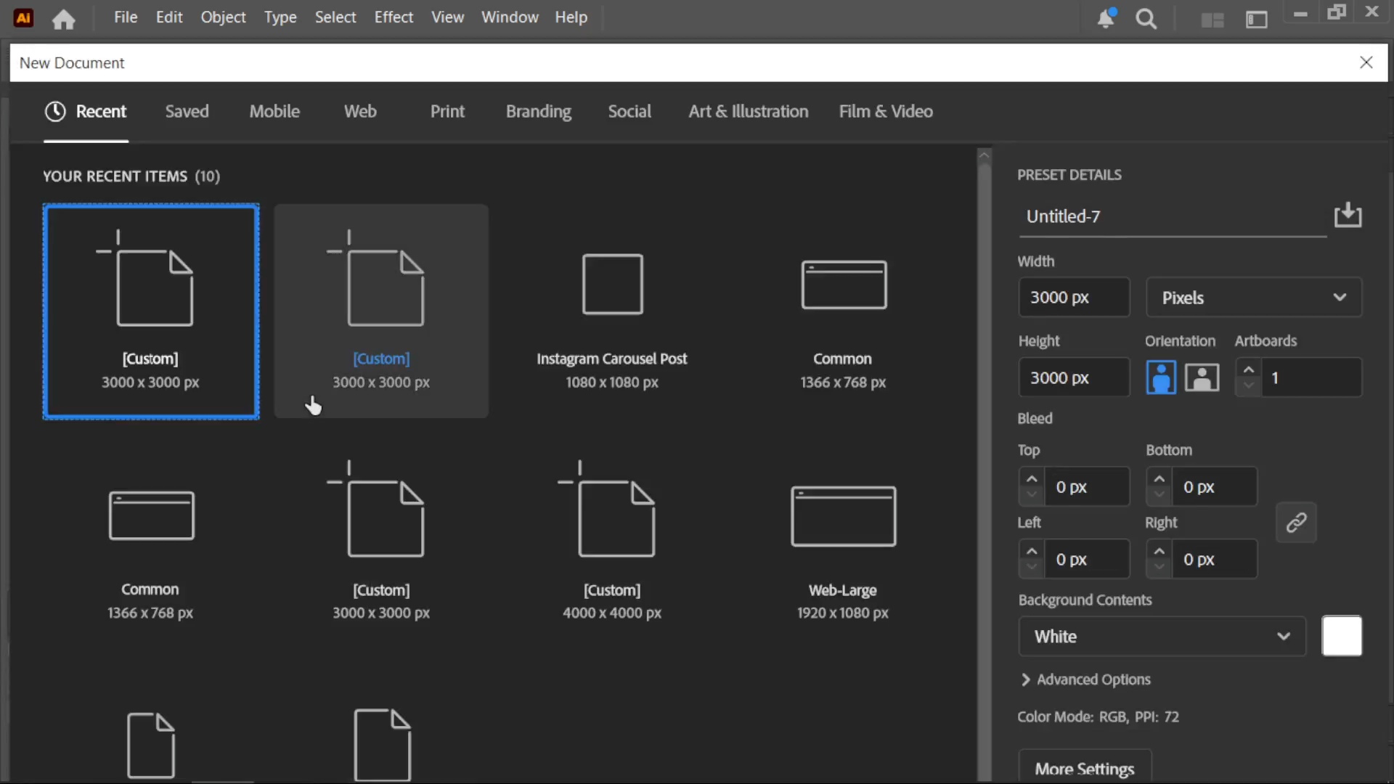Open the Type menu
This screenshot has width=1394, height=784.
tap(280, 17)
